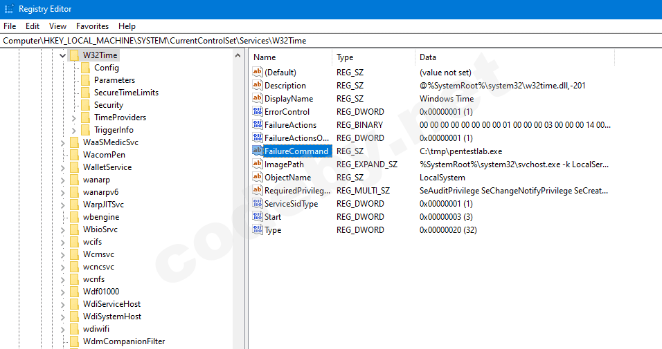Collapse the W32Time key
The image size is (662, 349).
pos(62,56)
